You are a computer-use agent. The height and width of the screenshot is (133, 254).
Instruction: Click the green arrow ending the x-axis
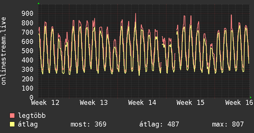[x=251, y=97]
